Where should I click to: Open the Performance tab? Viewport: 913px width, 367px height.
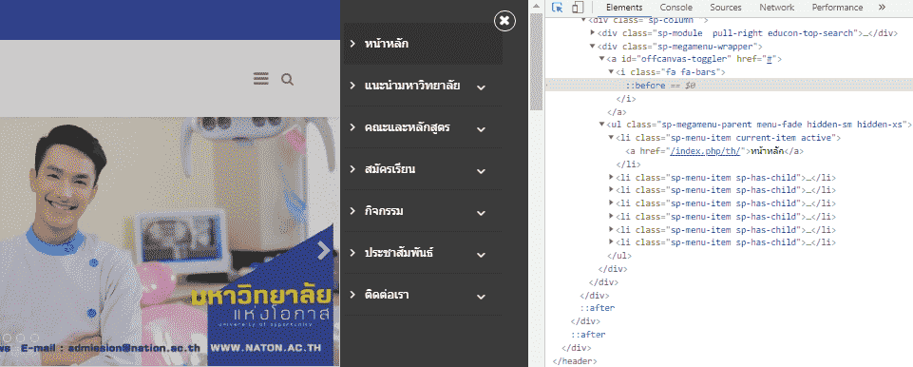[x=837, y=8]
